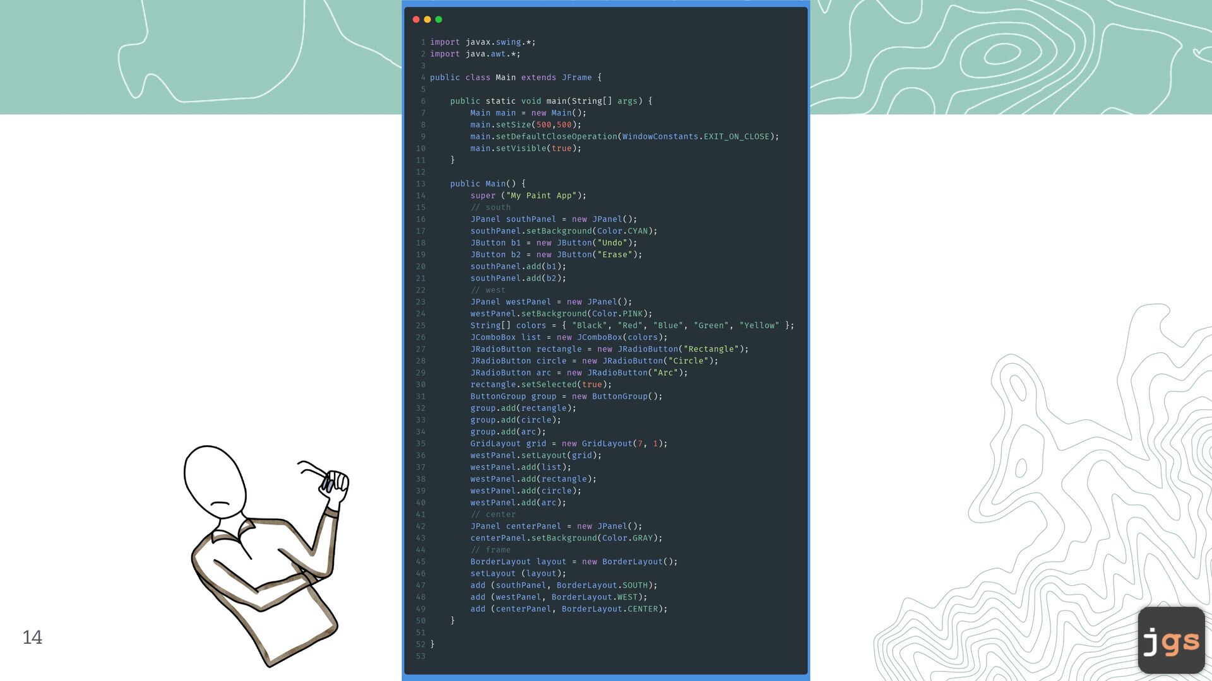Viewport: 1212px width, 681px height.
Task: Click the JRadioButton arc declaration line
Action: click(579, 373)
